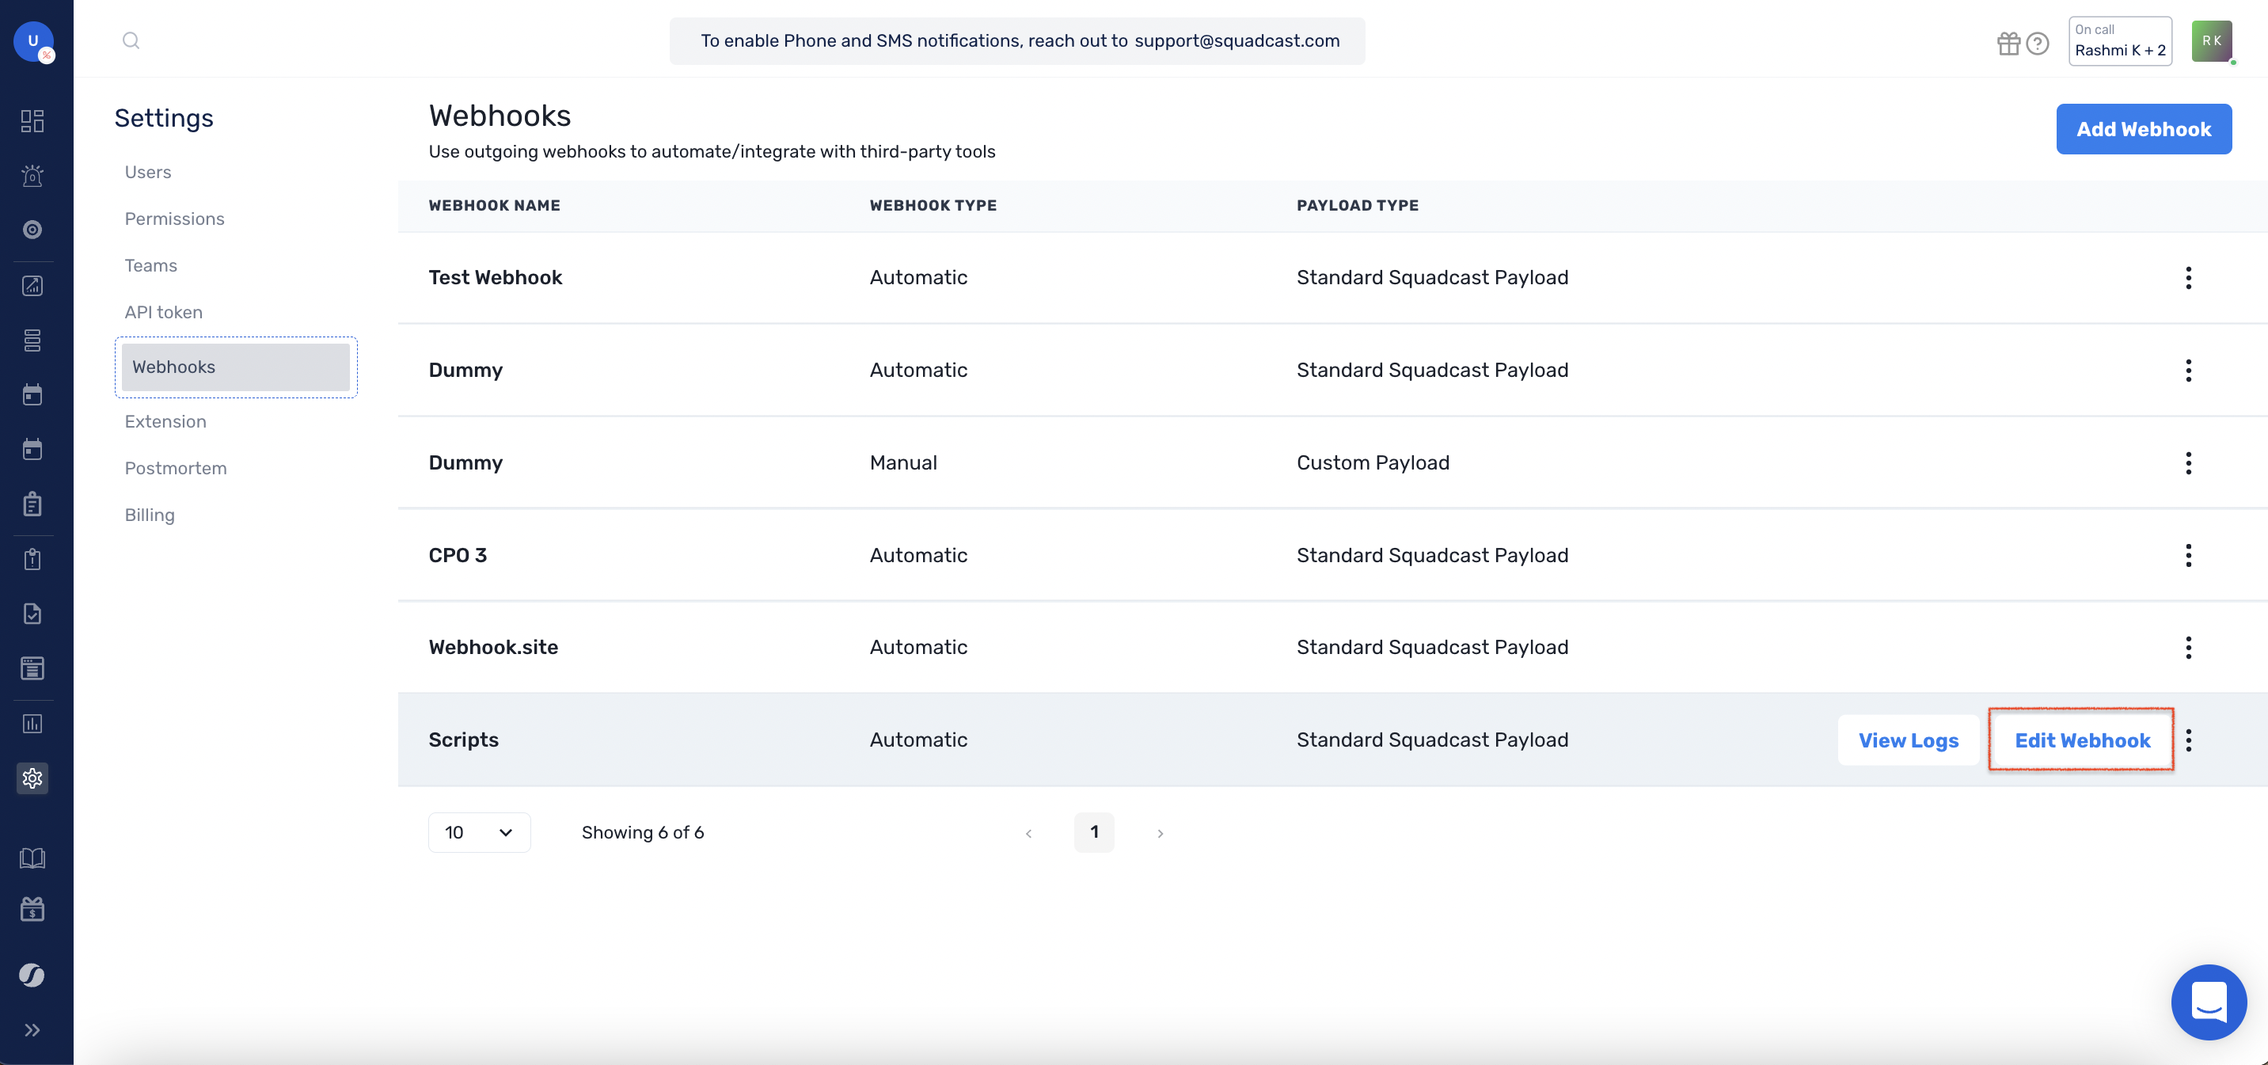Select the Schedules calendar icon in sidebar
This screenshot has width=2268, height=1065.
32,394
